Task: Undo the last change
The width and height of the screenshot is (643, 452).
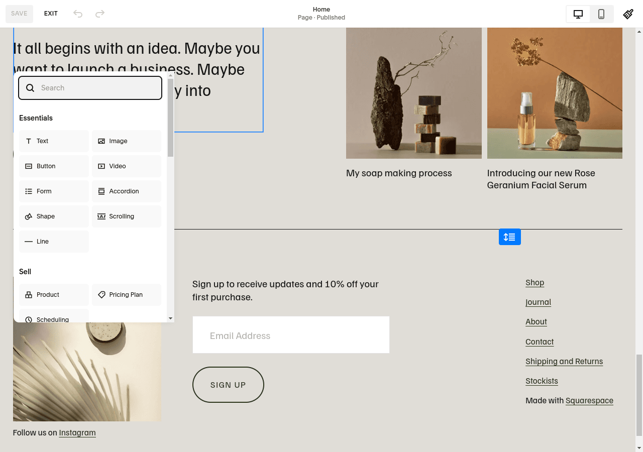Action: click(78, 14)
